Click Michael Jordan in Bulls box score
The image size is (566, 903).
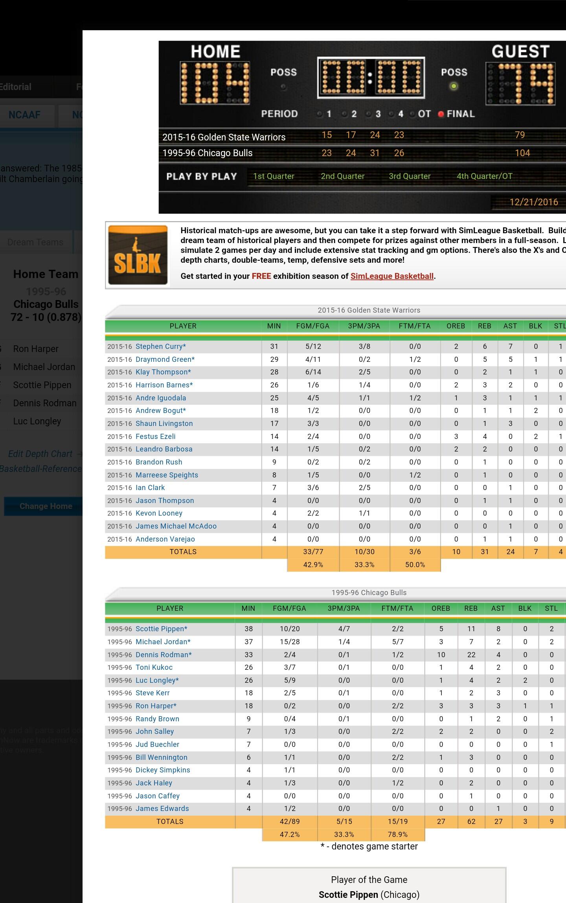coord(163,642)
